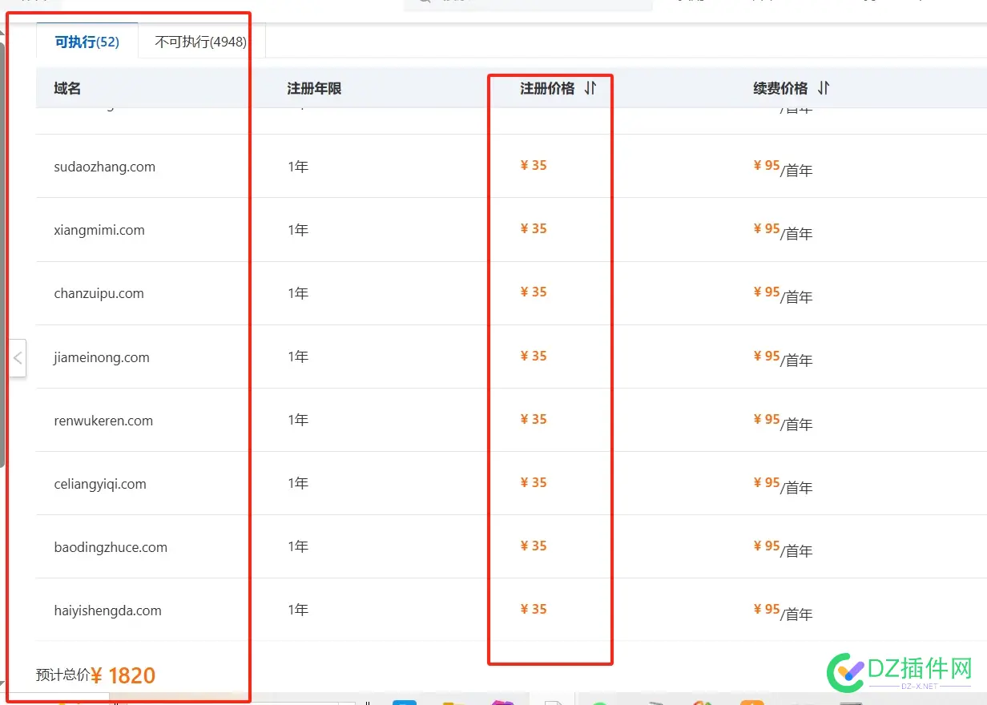Select the domain baodingzhuce.com
Viewport: 987px width, 705px height.
tap(111, 547)
